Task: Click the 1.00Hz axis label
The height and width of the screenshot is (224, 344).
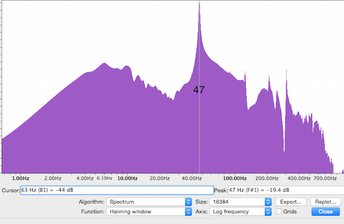Action: (21, 178)
